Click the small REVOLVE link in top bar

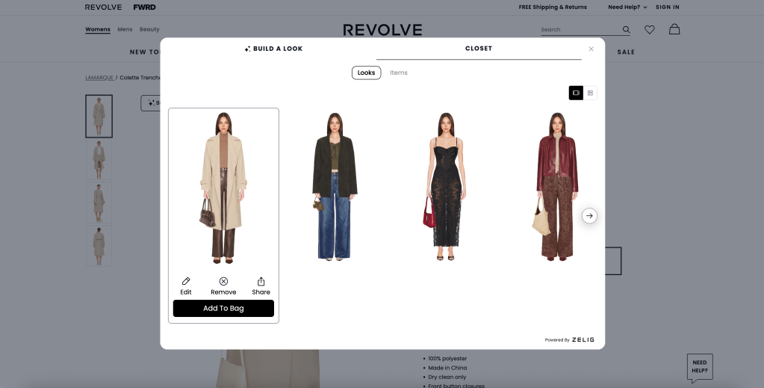pyautogui.click(x=103, y=7)
